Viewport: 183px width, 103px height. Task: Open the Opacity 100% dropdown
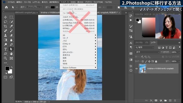point(179,52)
